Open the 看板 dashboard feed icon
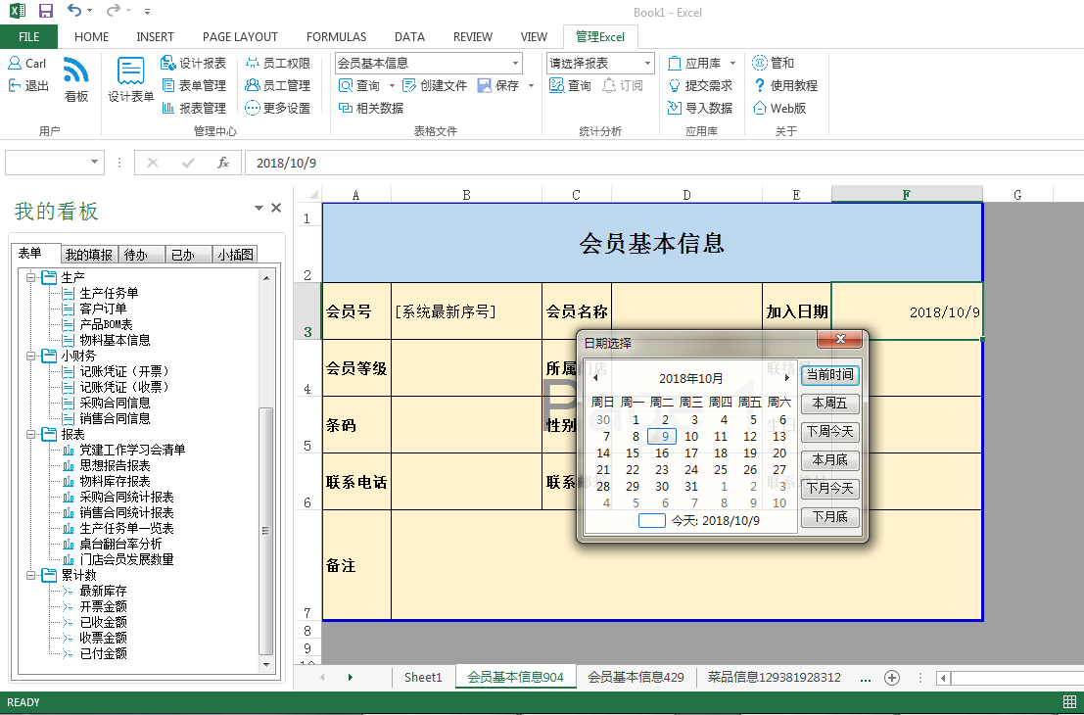 76,79
